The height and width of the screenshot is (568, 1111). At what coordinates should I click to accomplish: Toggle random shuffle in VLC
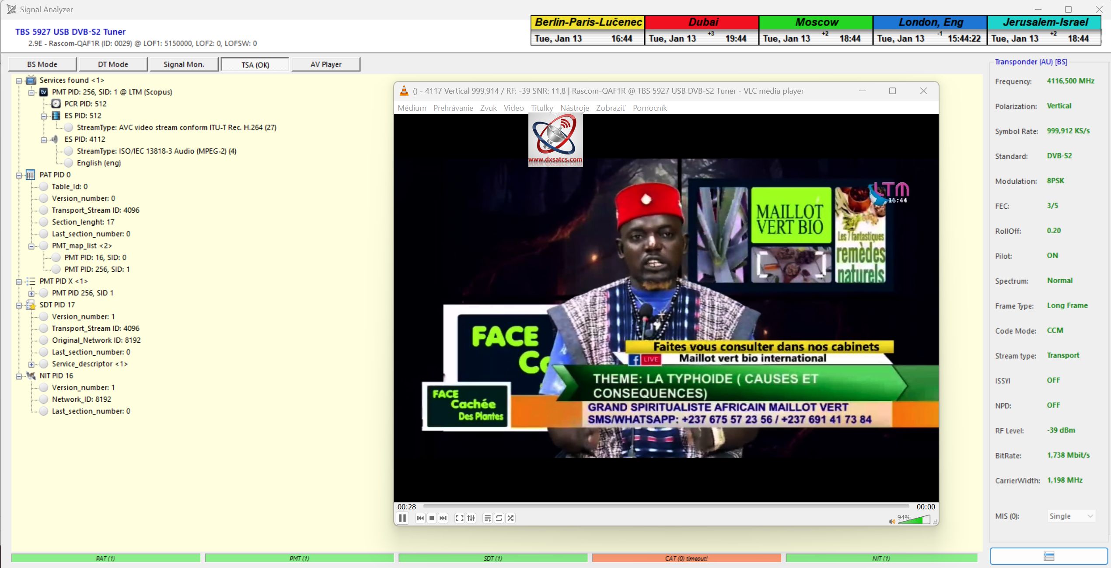(x=510, y=518)
